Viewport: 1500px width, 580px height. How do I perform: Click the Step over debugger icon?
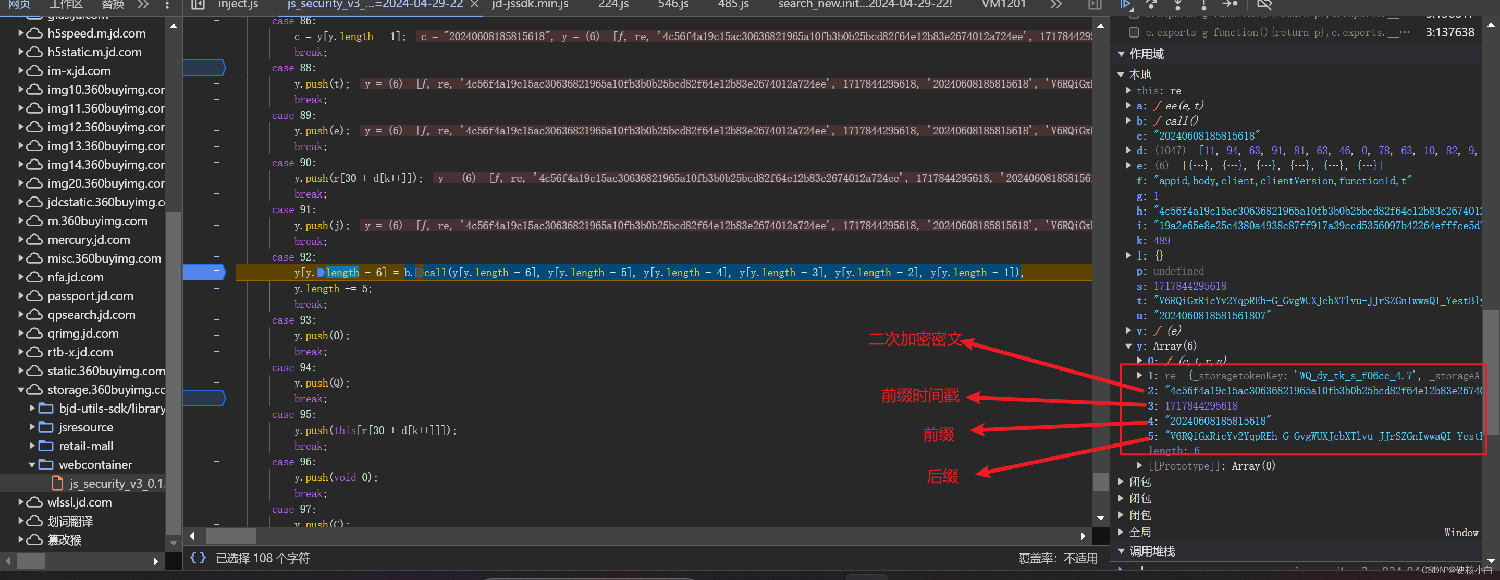(1152, 4)
